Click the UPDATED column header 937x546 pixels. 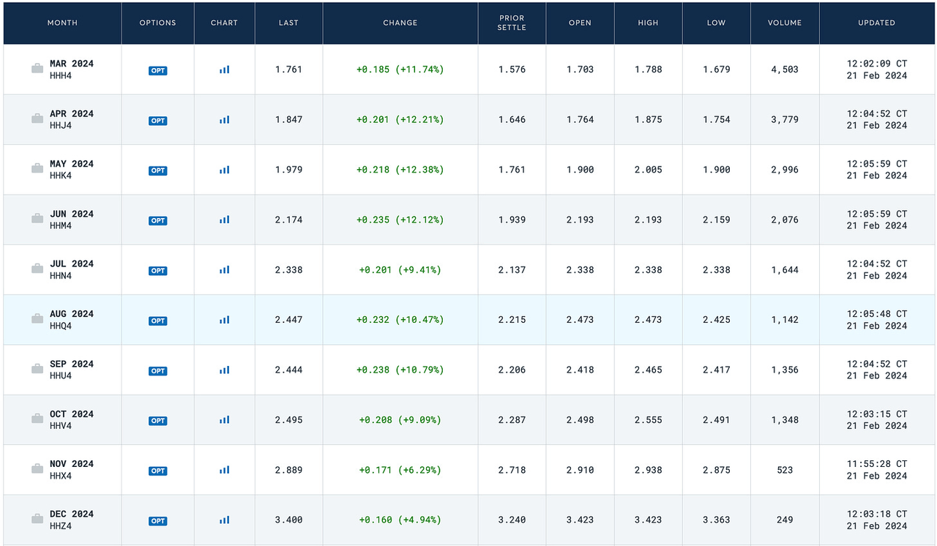pyautogui.click(x=877, y=23)
